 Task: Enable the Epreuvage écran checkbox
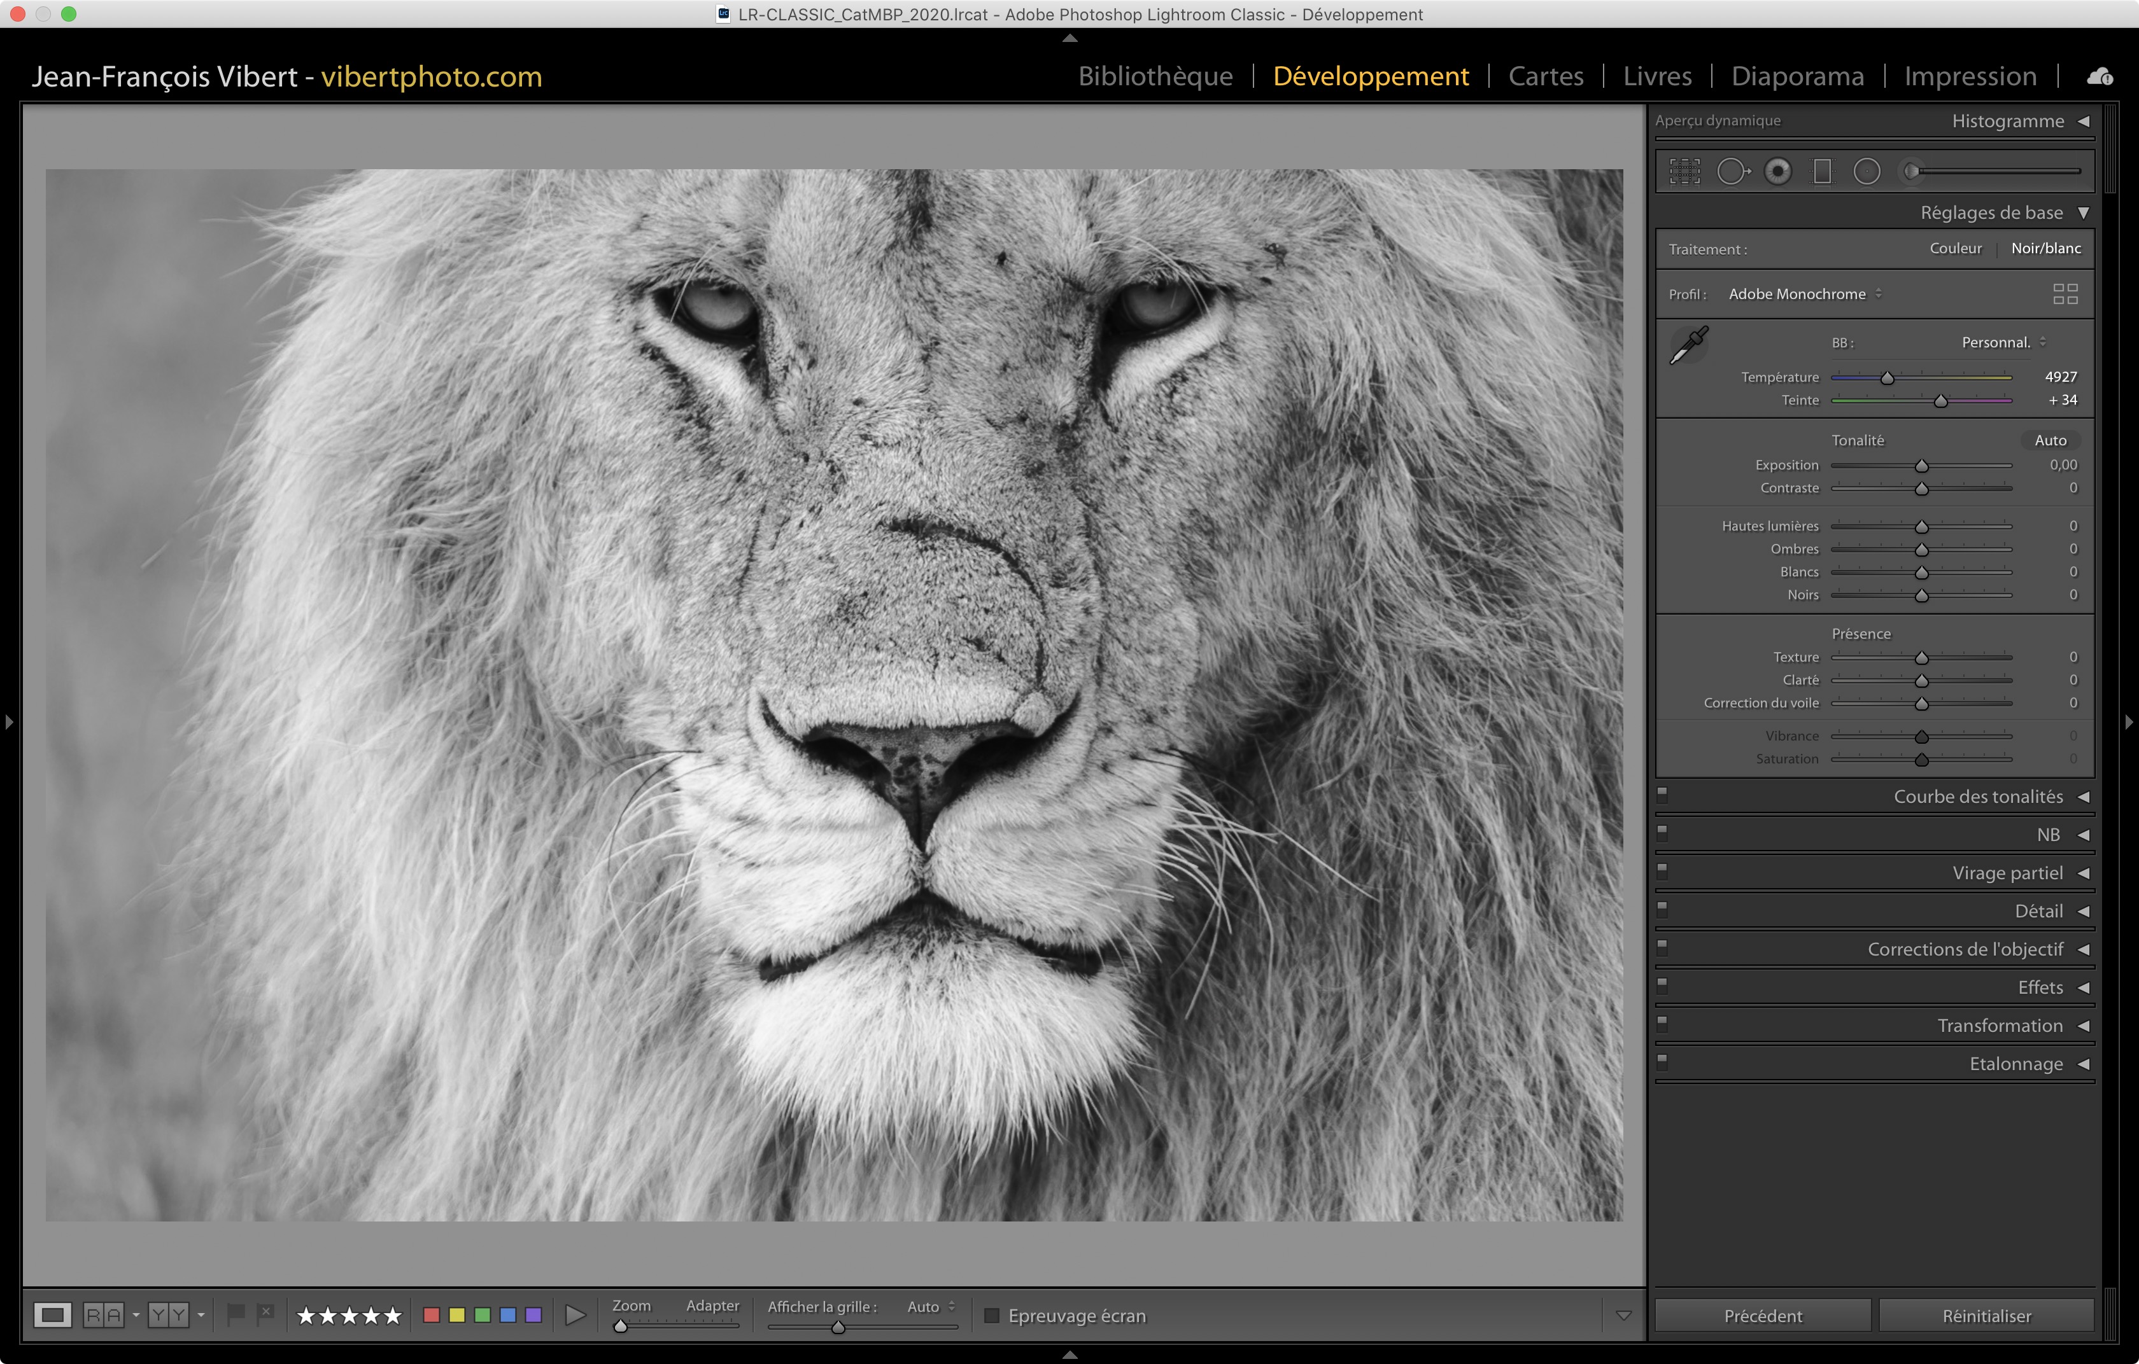(x=992, y=1315)
